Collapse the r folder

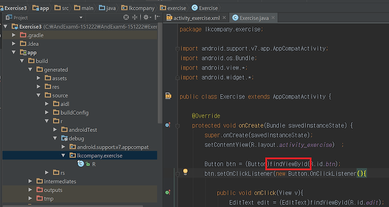[x=46, y=121]
